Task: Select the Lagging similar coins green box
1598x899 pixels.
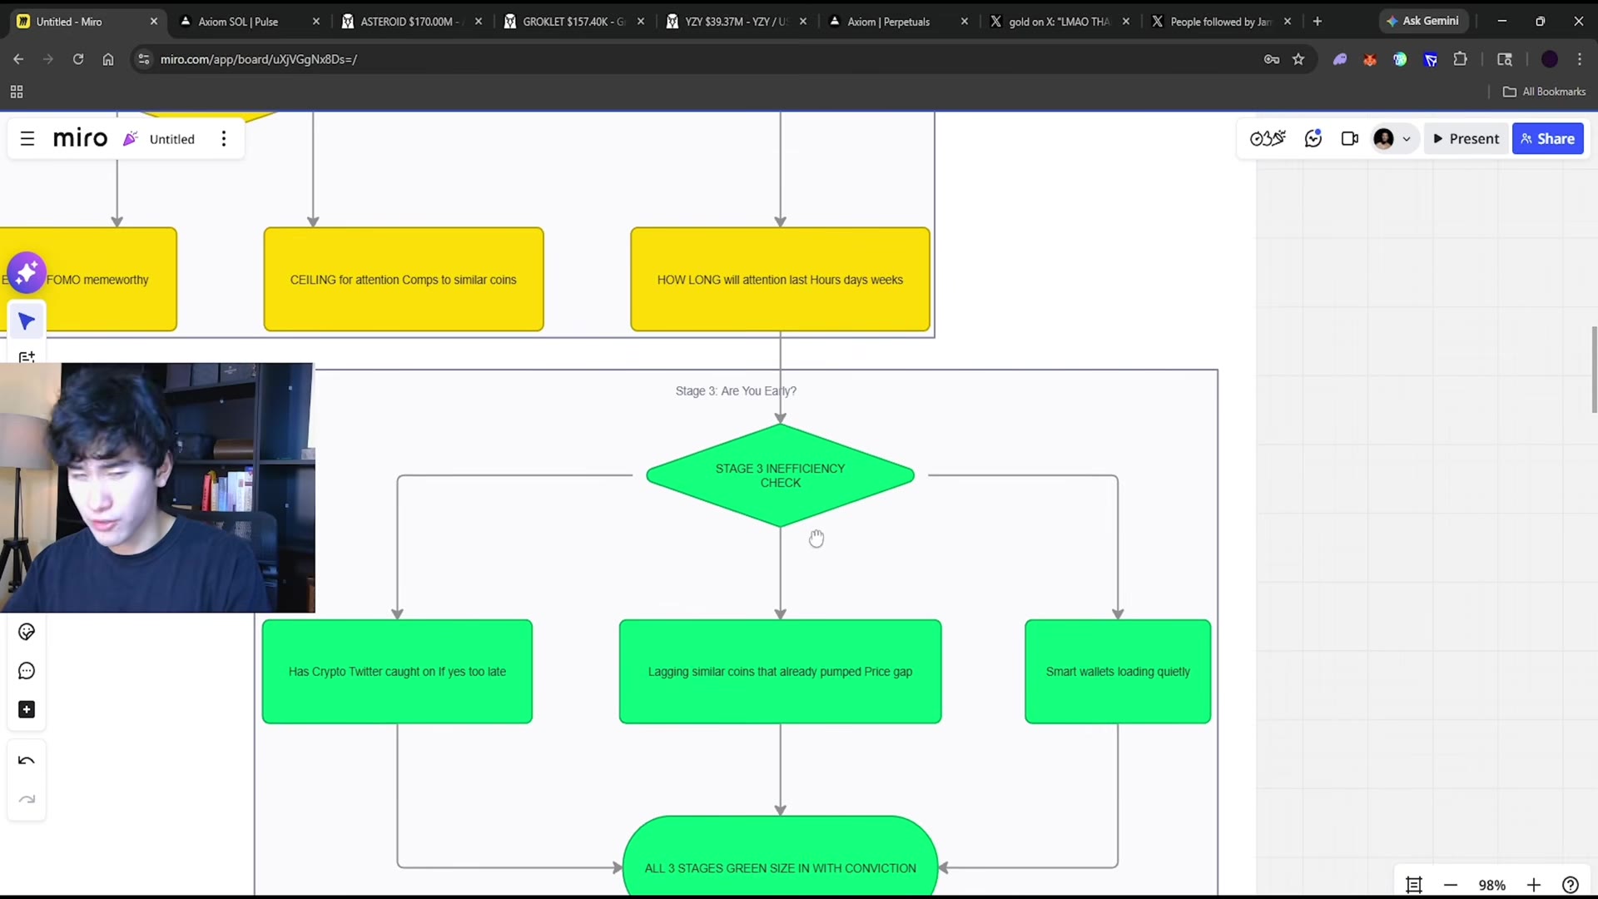Action: (780, 672)
